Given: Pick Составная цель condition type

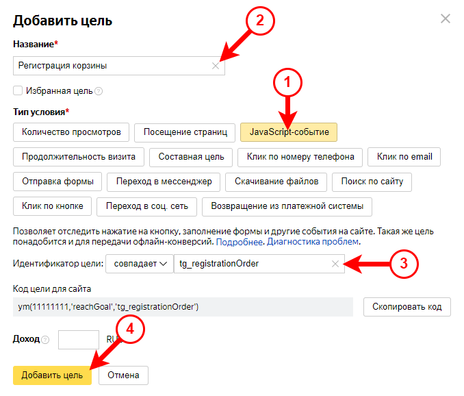Looking at the screenshot, I should click(x=191, y=157).
